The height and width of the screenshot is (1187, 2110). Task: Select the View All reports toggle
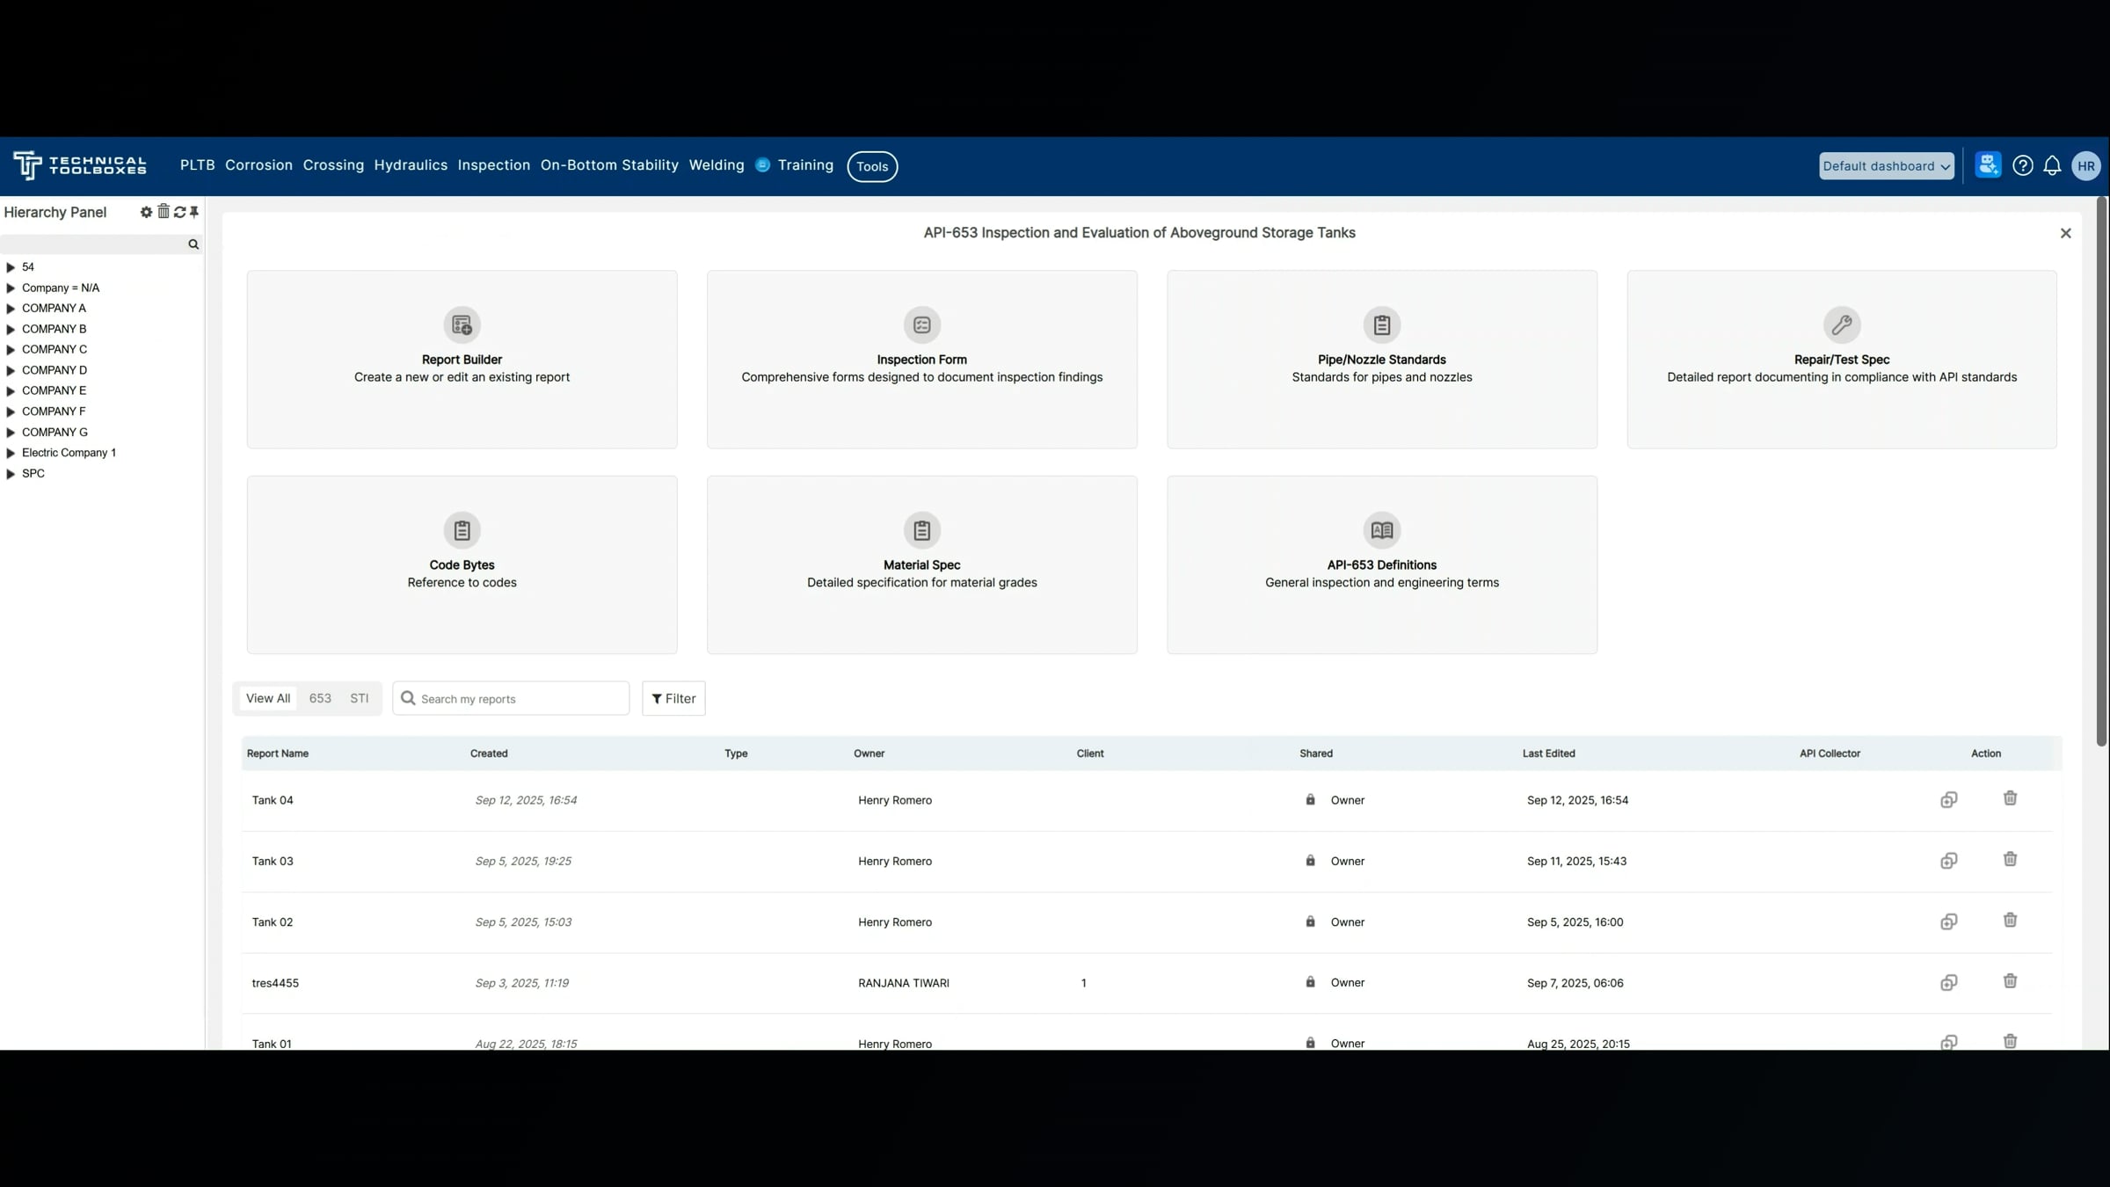click(268, 698)
